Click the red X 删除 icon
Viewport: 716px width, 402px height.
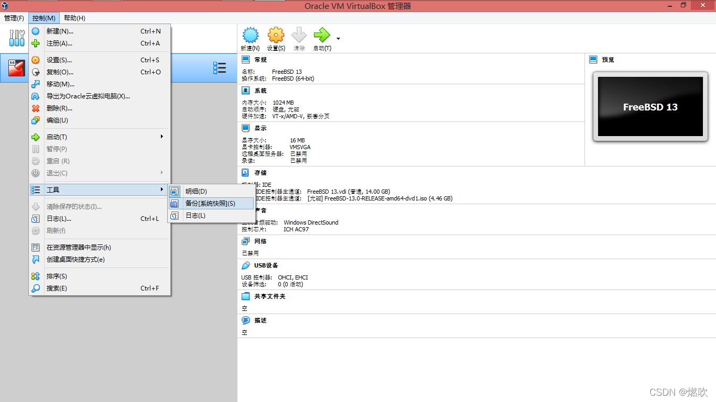click(x=36, y=108)
